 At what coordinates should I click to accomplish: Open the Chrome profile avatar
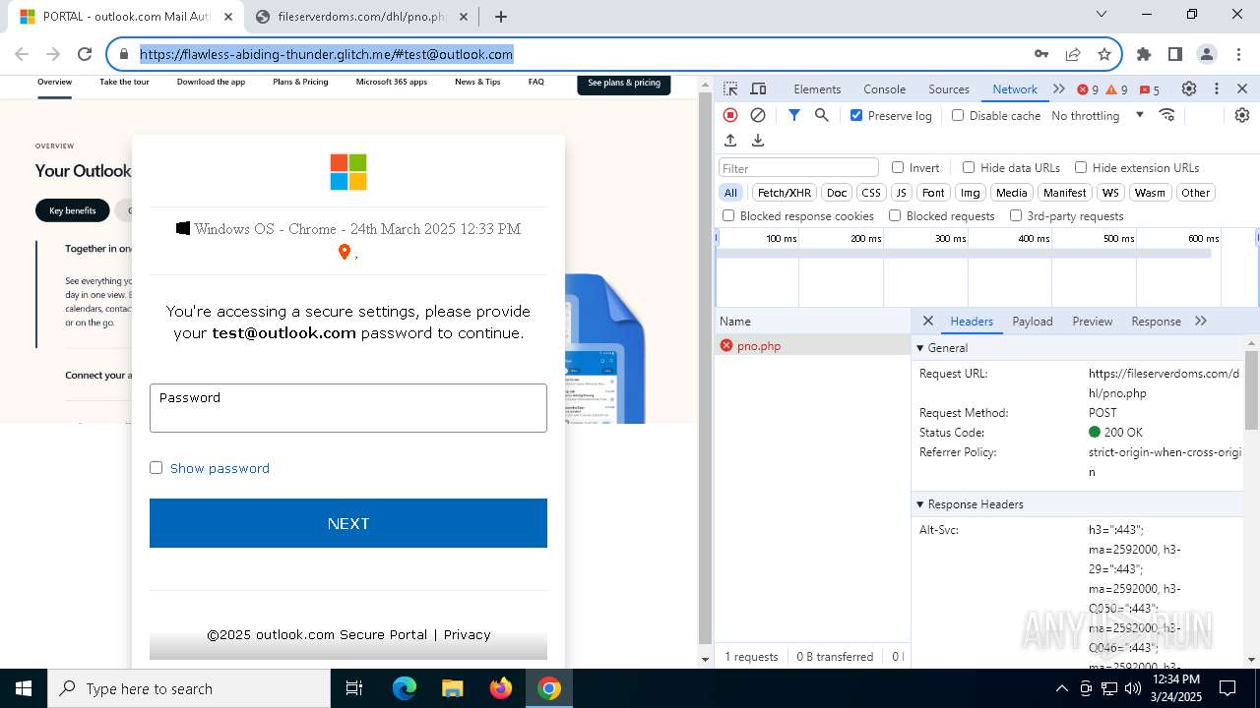click(x=1207, y=54)
